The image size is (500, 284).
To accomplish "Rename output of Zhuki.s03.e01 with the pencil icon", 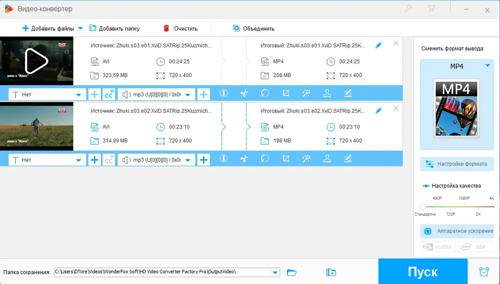I will coord(378,45).
